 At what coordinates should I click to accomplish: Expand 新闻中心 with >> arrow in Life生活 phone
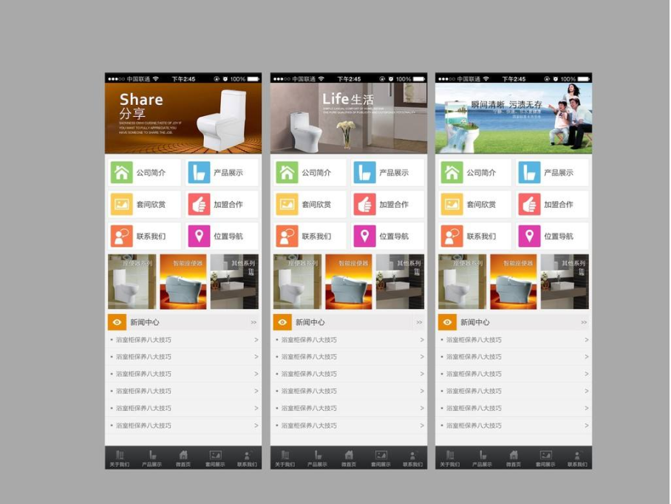(419, 322)
